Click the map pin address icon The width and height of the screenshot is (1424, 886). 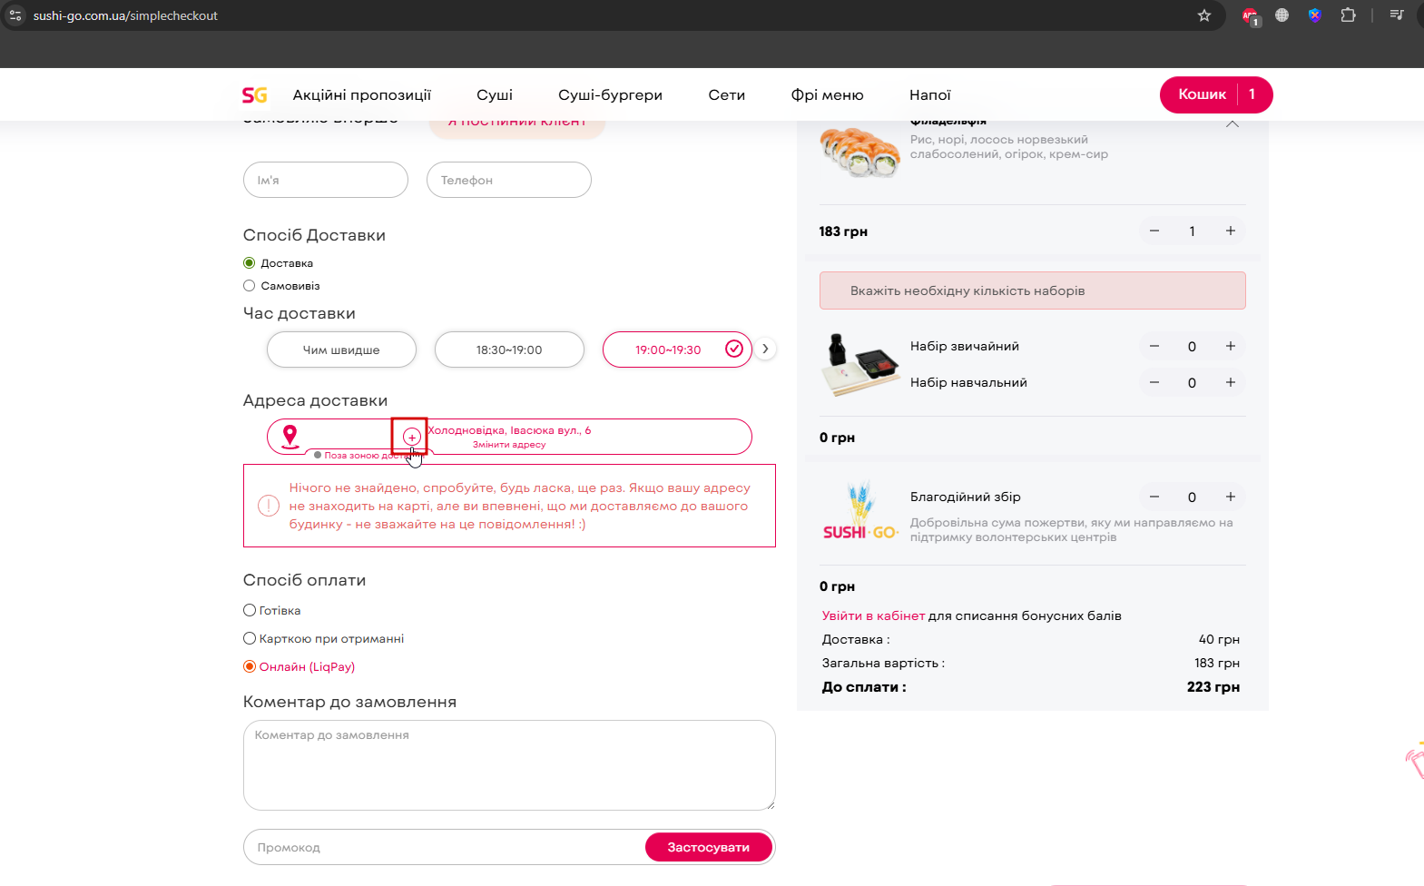(x=290, y=437)
